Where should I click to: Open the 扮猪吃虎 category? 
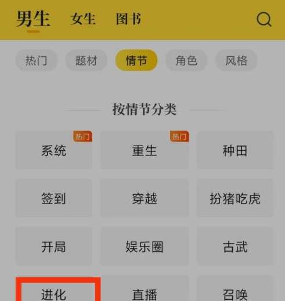click(235, 198)
